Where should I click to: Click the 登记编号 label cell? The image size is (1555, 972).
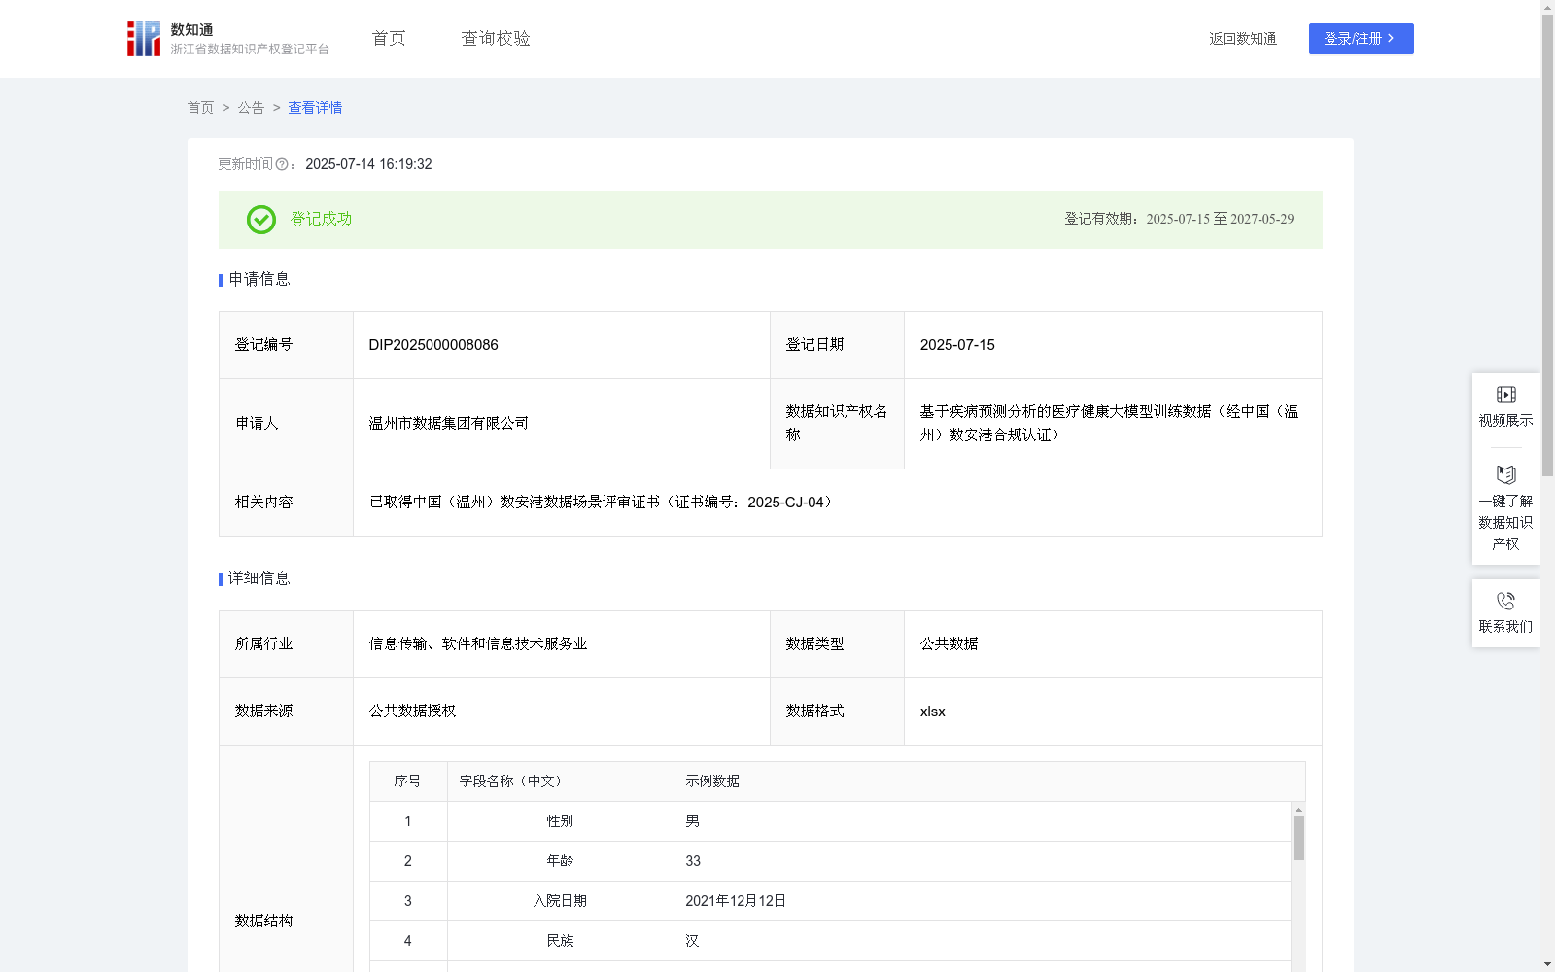click(x=286, y=345)
